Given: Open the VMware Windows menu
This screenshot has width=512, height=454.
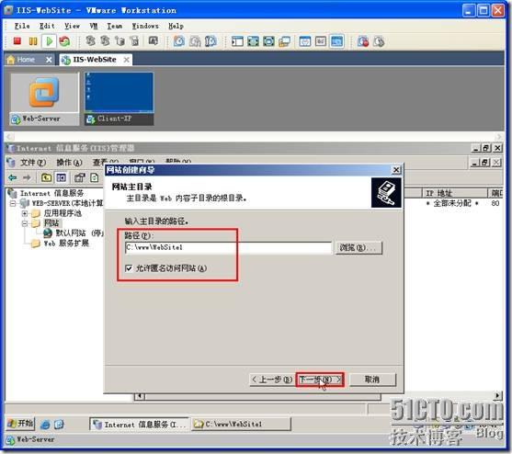Looking at the screenshot, I should (x=145, y=26).
